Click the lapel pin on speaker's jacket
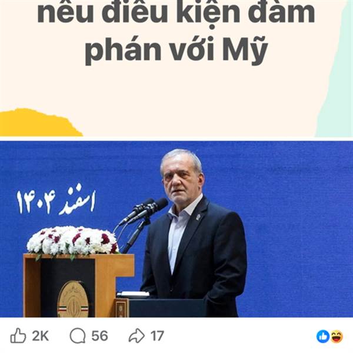The image size is (353, 353). [197, 217]
